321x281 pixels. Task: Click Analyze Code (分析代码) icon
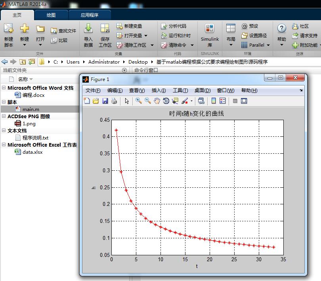(164, 26)
